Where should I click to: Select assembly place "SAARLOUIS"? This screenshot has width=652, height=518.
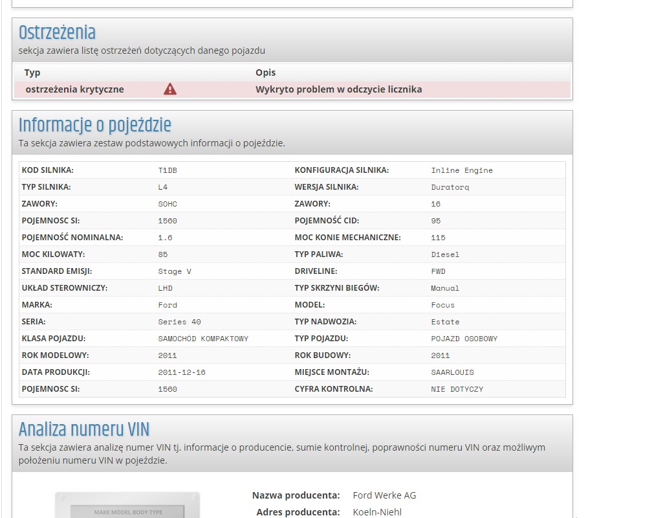[x=452, y=372]
